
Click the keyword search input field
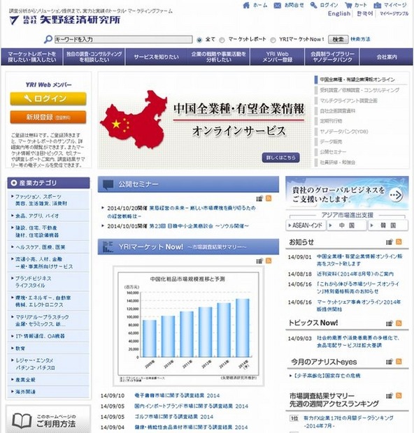click(x=123, y=39)
